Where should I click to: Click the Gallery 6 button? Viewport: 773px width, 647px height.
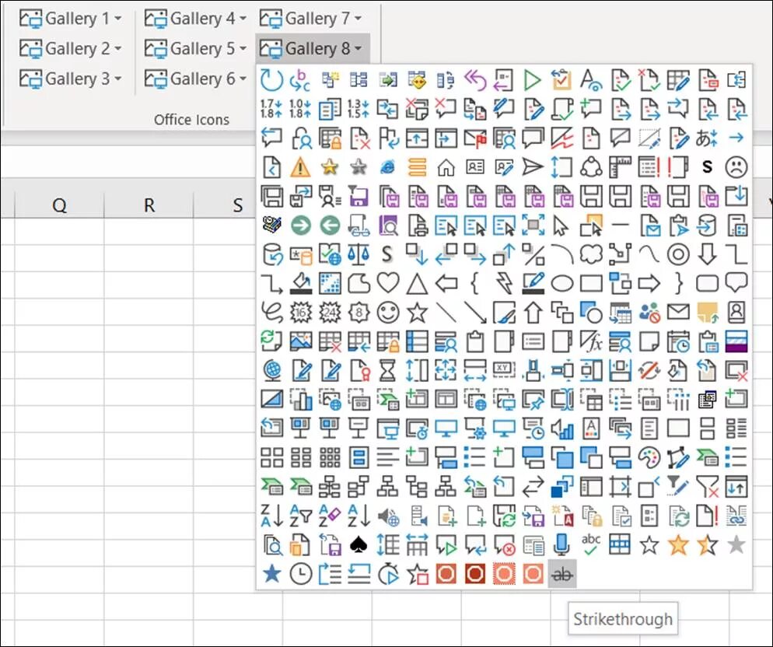[x=194, y=79]
